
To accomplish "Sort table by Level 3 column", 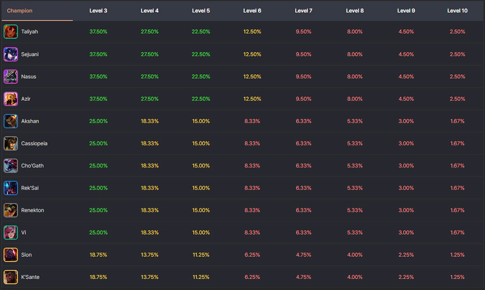I will coord(98,10).
